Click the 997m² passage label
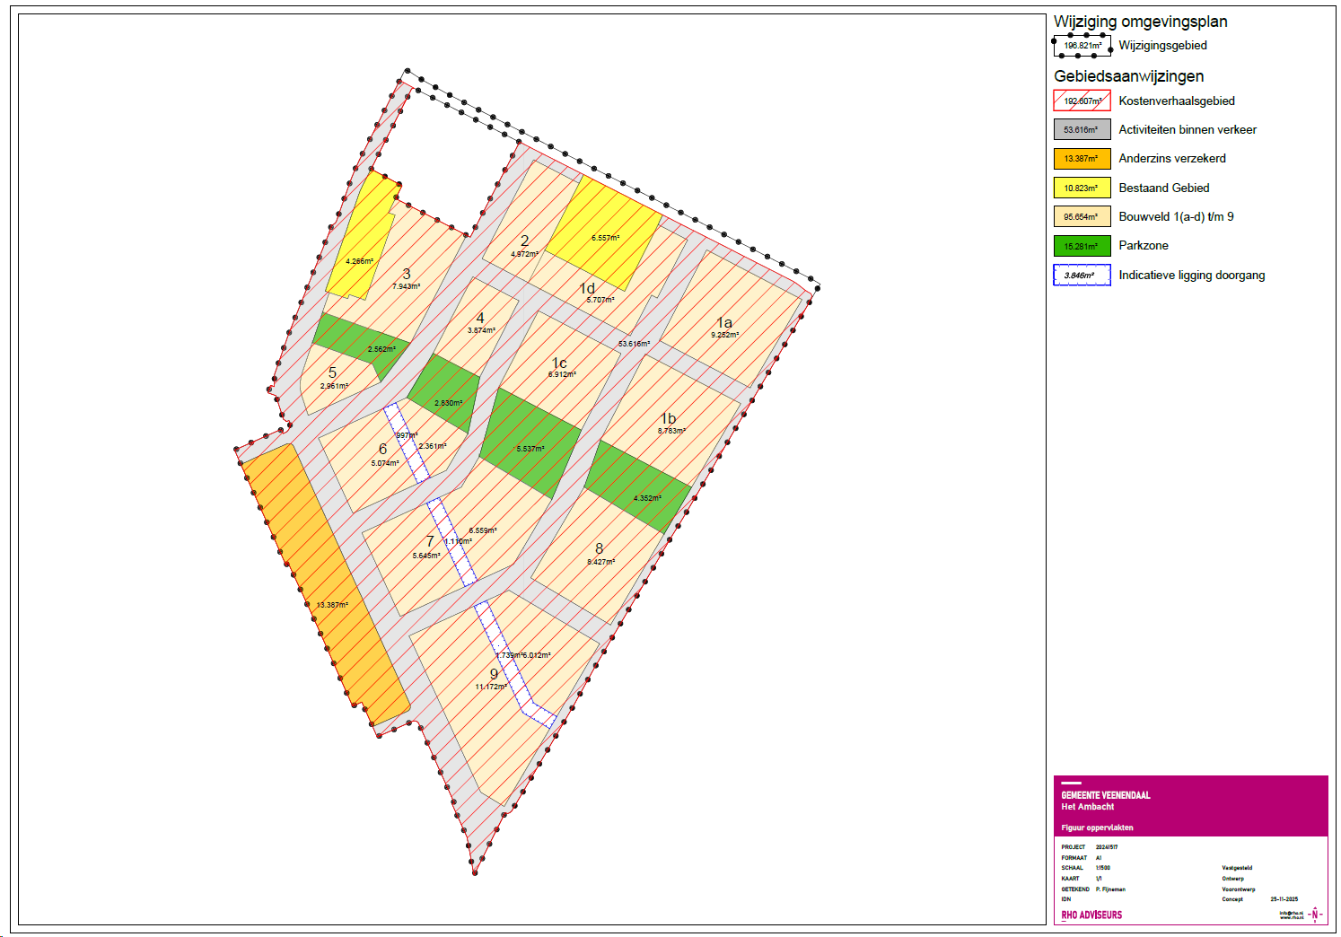This screenshot has height=937, width=1341. (407, 435)
